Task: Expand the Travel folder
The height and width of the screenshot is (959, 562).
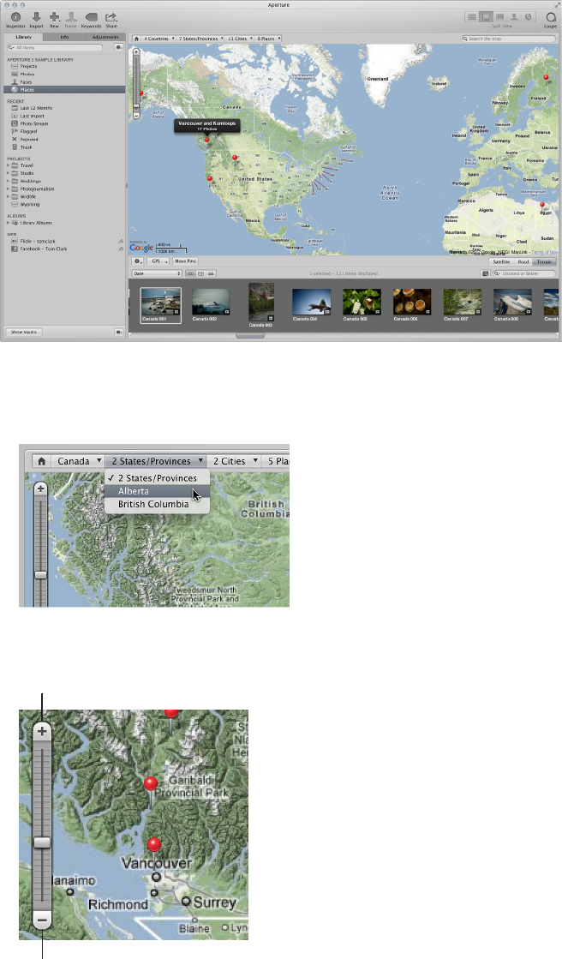Action: pos(9,165)
